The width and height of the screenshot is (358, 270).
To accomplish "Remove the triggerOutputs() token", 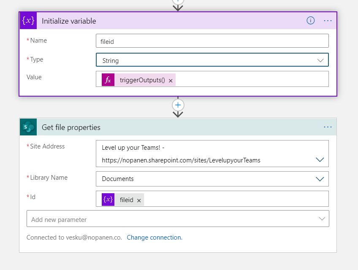I will point(171,81).
